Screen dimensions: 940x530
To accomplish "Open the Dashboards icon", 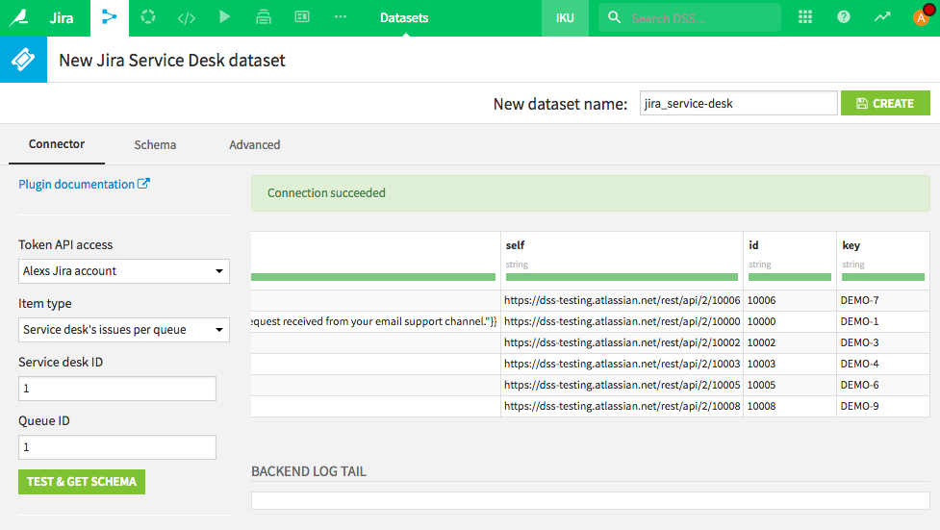I will 302,16.
